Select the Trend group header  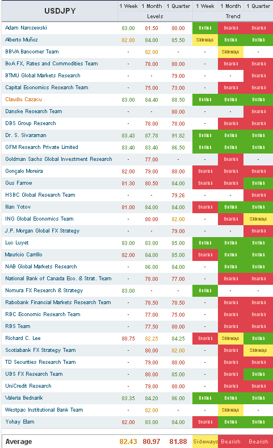pos(233,16)
